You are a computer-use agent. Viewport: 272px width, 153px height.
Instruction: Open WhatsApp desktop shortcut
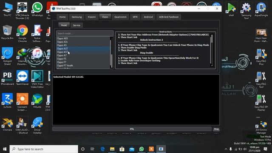tap(37, 10)
